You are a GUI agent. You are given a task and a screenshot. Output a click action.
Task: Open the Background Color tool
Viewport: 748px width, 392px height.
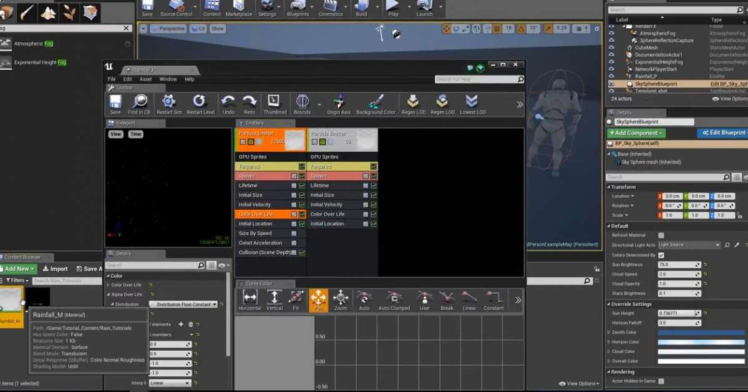376,104
